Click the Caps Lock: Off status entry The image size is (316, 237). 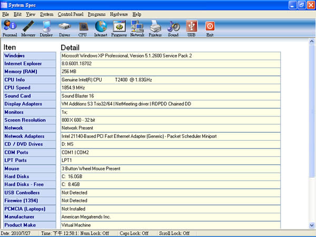click(134, 233)
